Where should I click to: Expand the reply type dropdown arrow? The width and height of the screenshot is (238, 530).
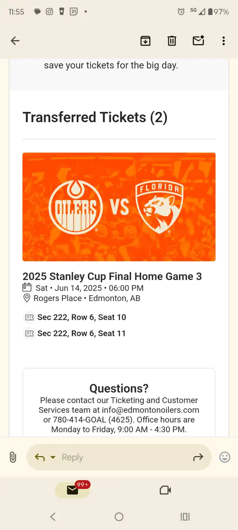click(x=53, y=457)
